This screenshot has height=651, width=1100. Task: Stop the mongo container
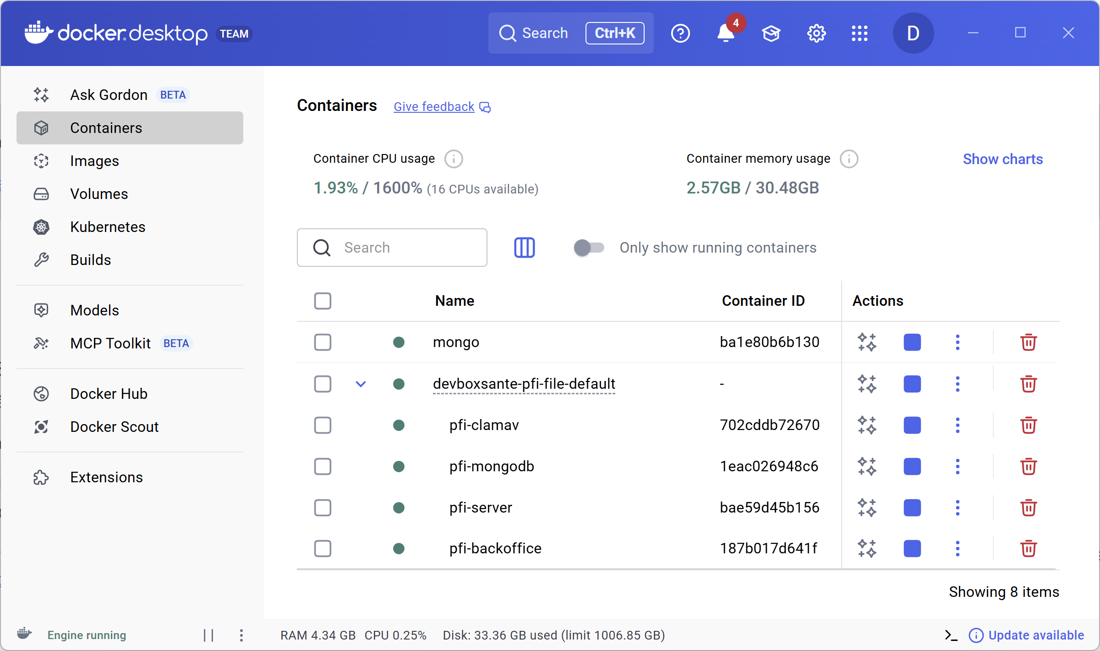pos(912,342)
